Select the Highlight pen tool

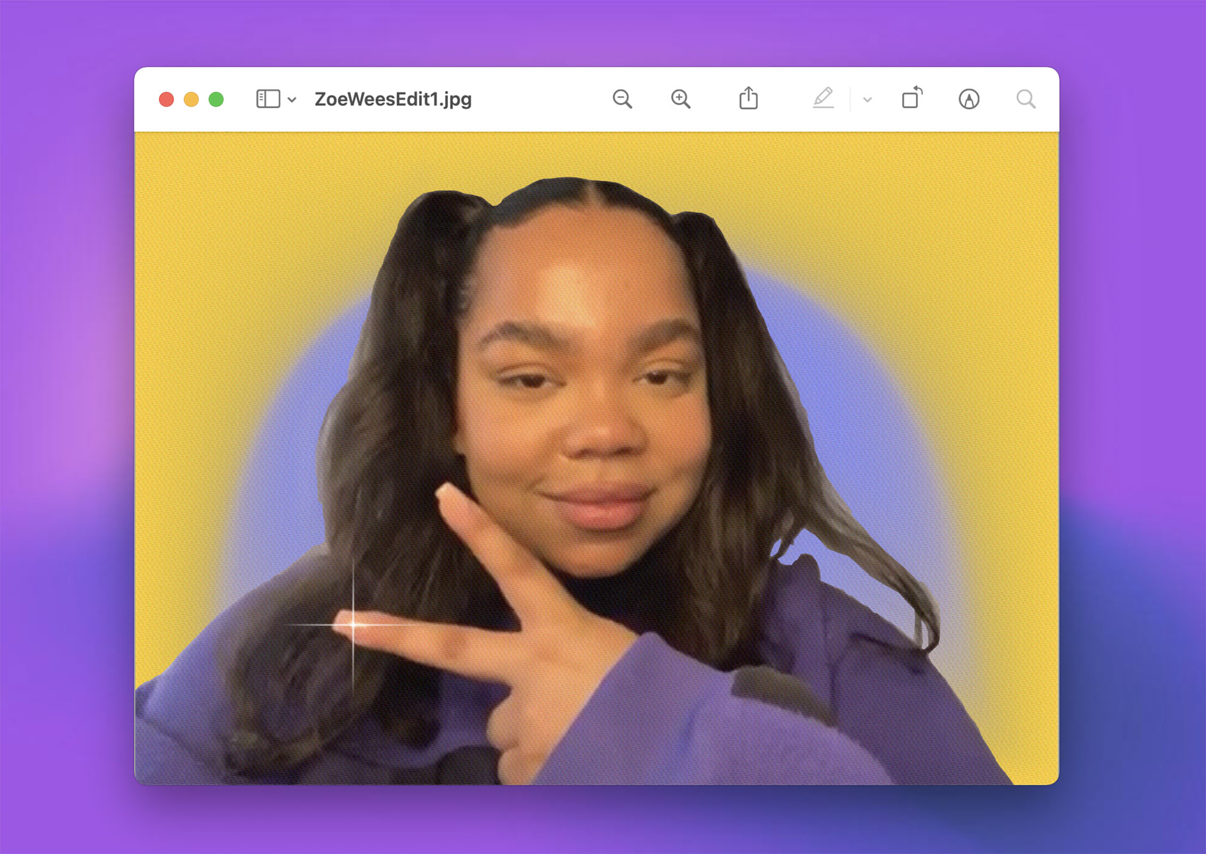click(x=823, y=98)
